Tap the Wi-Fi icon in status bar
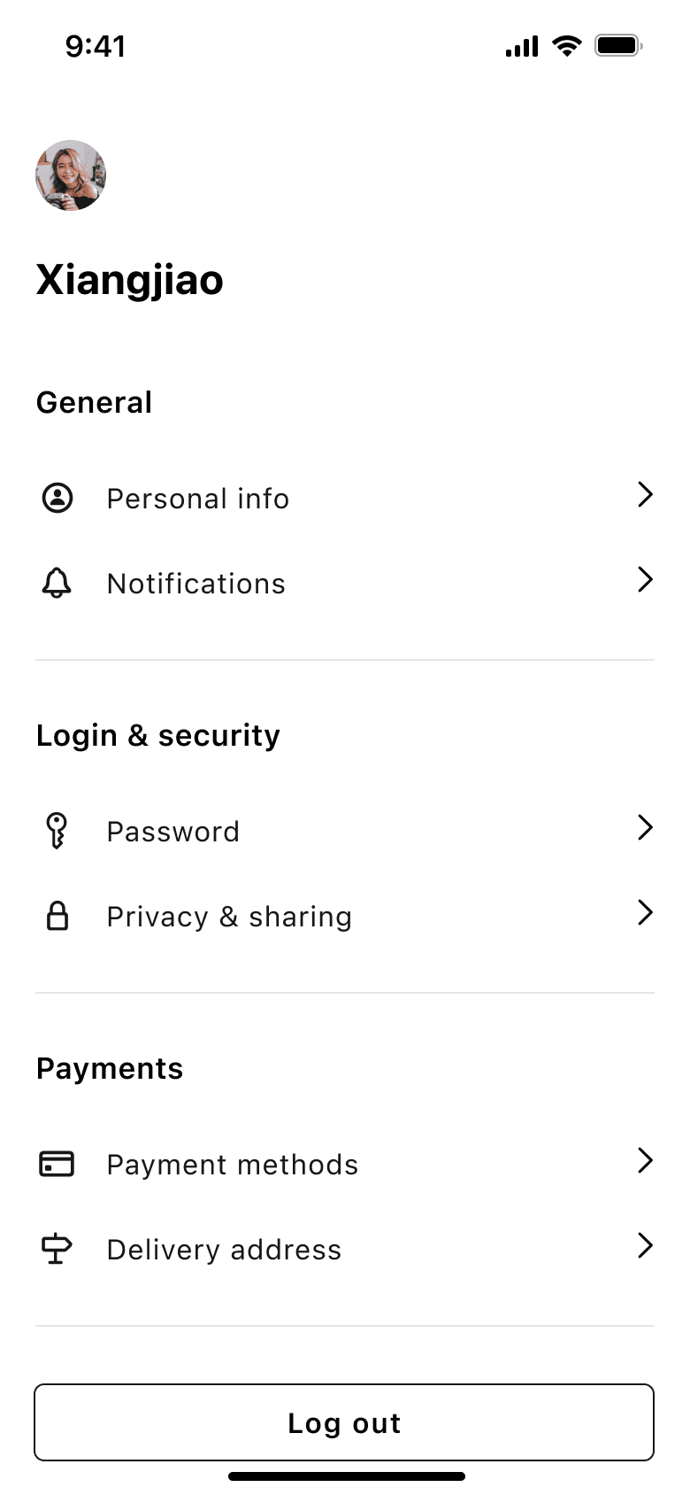Viewport: 690px width, 1495px height. pos(566,45)
